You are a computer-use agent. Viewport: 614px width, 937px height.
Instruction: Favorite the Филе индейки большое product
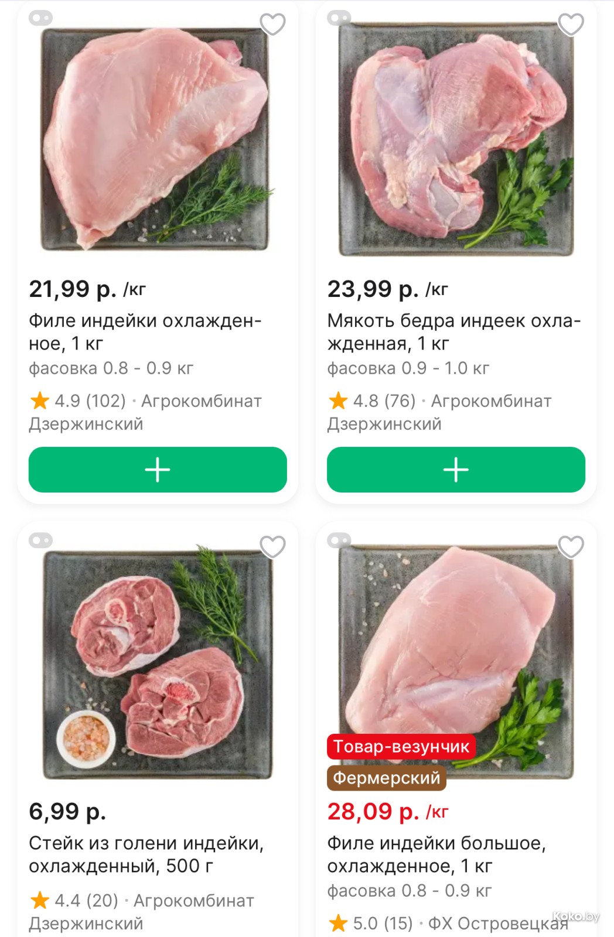tap(571, 547)
